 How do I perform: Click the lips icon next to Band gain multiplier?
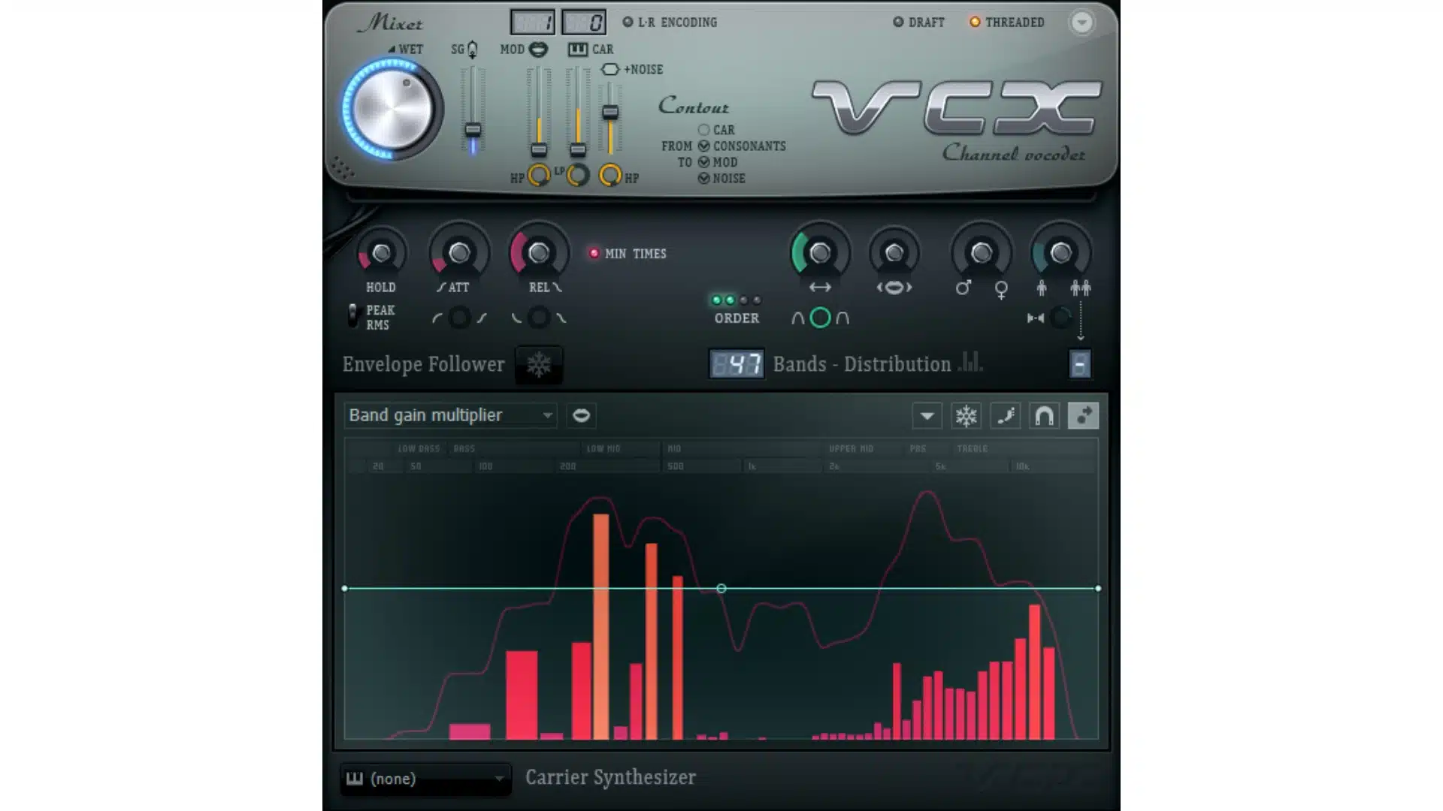pos(581,415)
